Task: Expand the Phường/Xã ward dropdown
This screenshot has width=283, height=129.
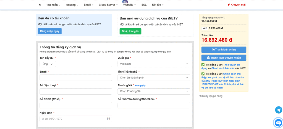Action: 154,91
